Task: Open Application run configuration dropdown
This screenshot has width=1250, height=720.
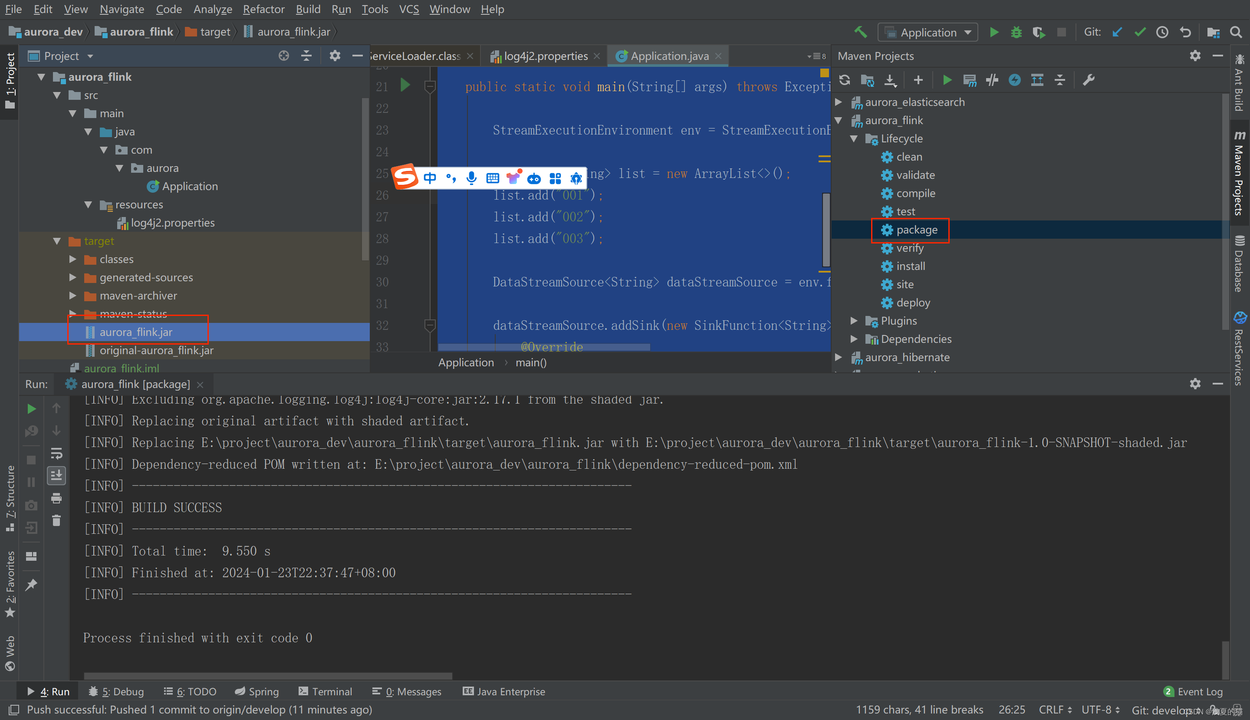Action: point(928,33)
